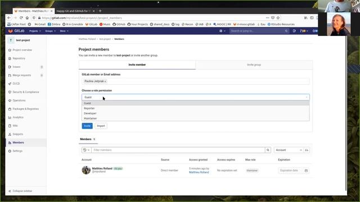Open Project overview in sidebar
360x202 pixels.
click(22, 50)
